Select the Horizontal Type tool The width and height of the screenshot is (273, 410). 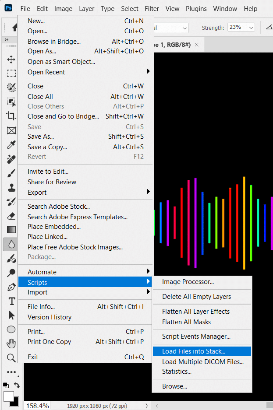coord(11,301)
